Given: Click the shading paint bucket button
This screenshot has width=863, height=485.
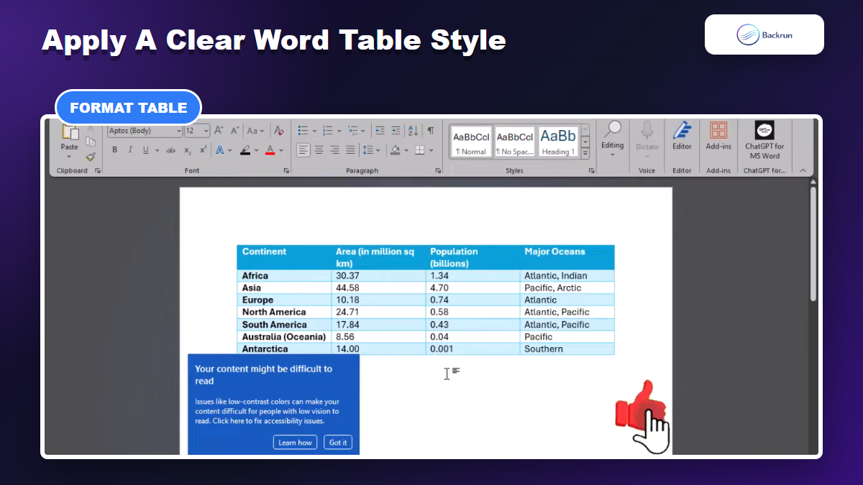Looking at the screenshot, I should (x=395, y=150).
